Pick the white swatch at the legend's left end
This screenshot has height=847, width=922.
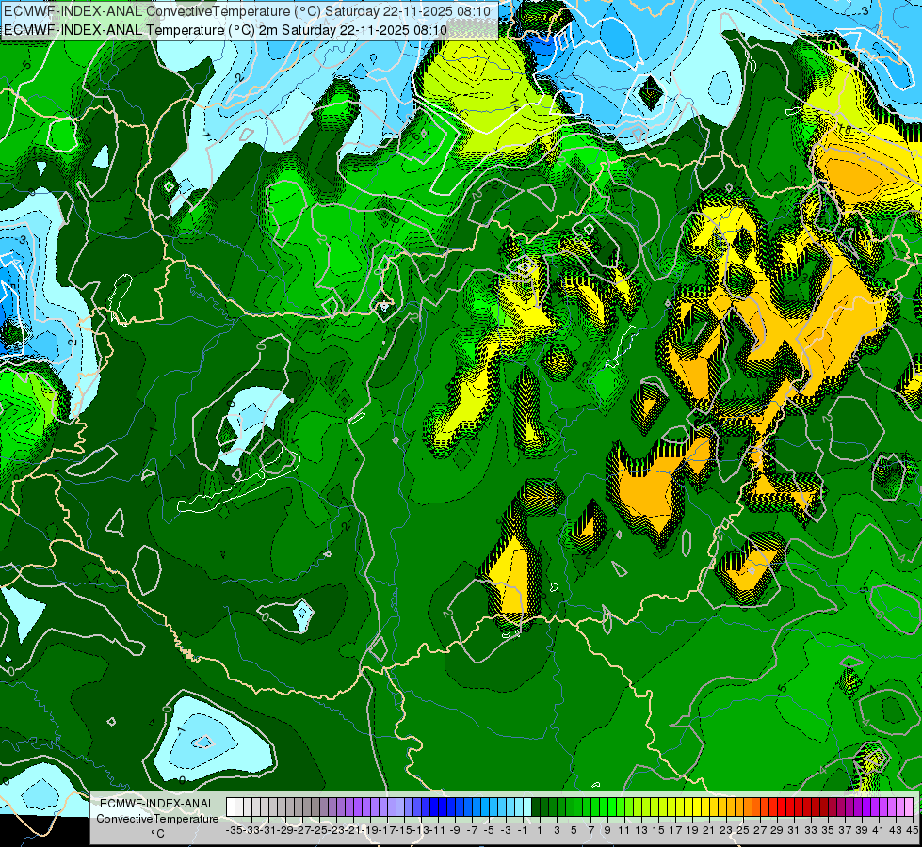231,807
